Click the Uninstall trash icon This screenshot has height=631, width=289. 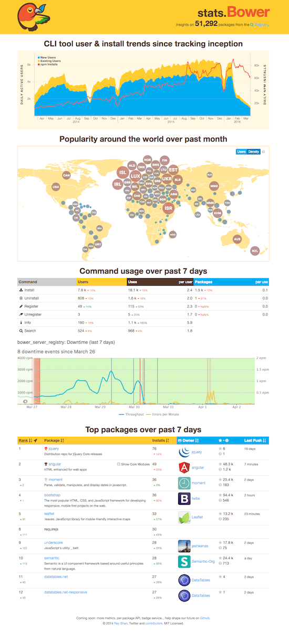click(21, 298)
